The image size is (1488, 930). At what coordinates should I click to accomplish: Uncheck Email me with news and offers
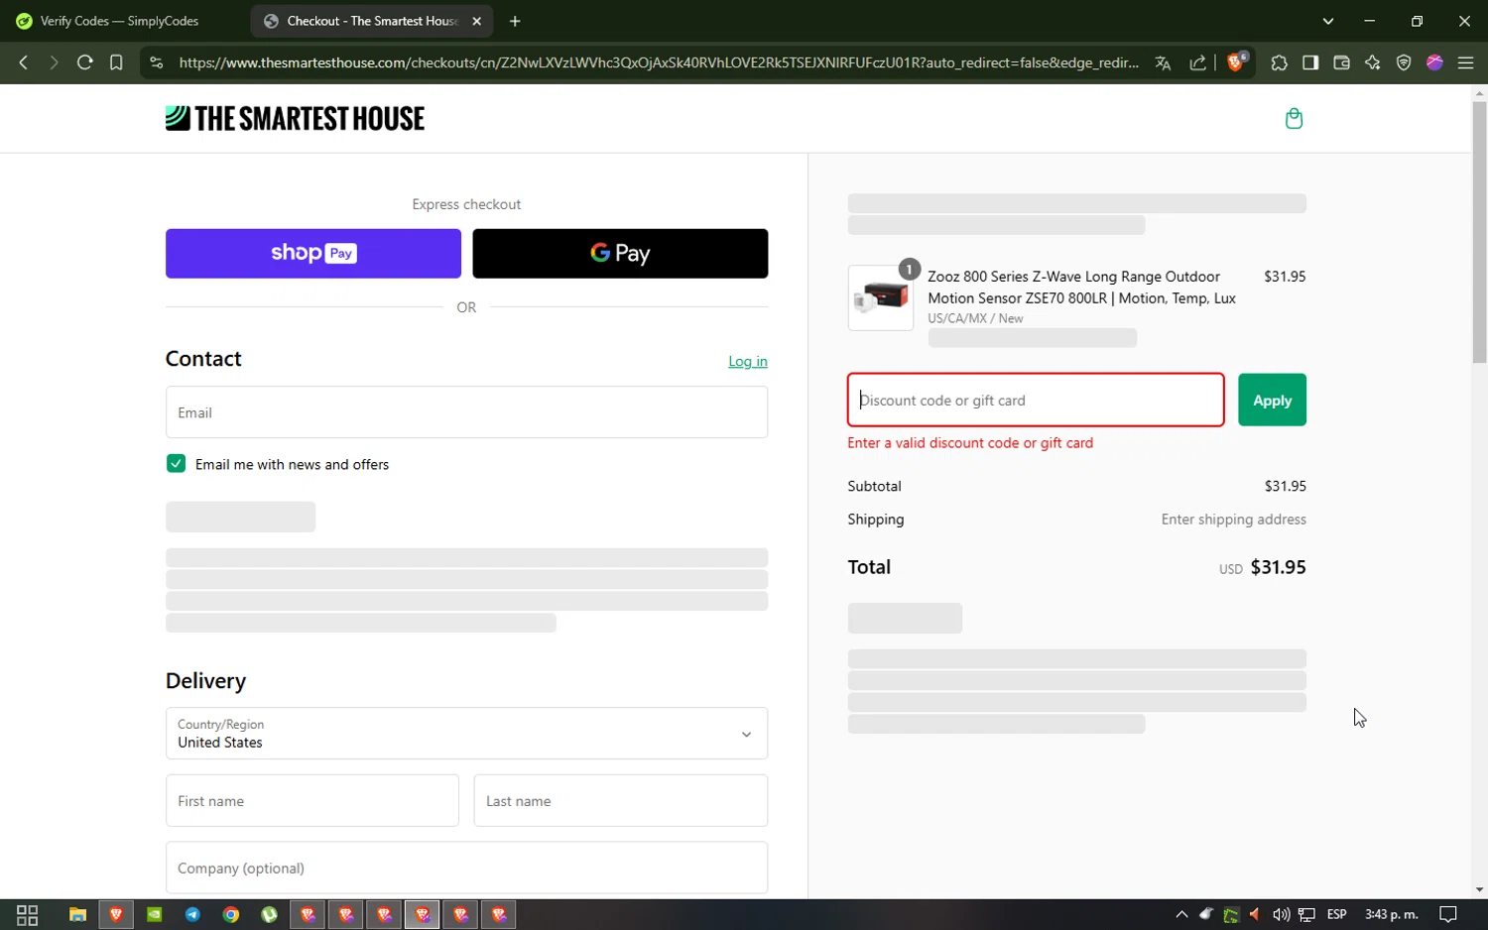176,463
